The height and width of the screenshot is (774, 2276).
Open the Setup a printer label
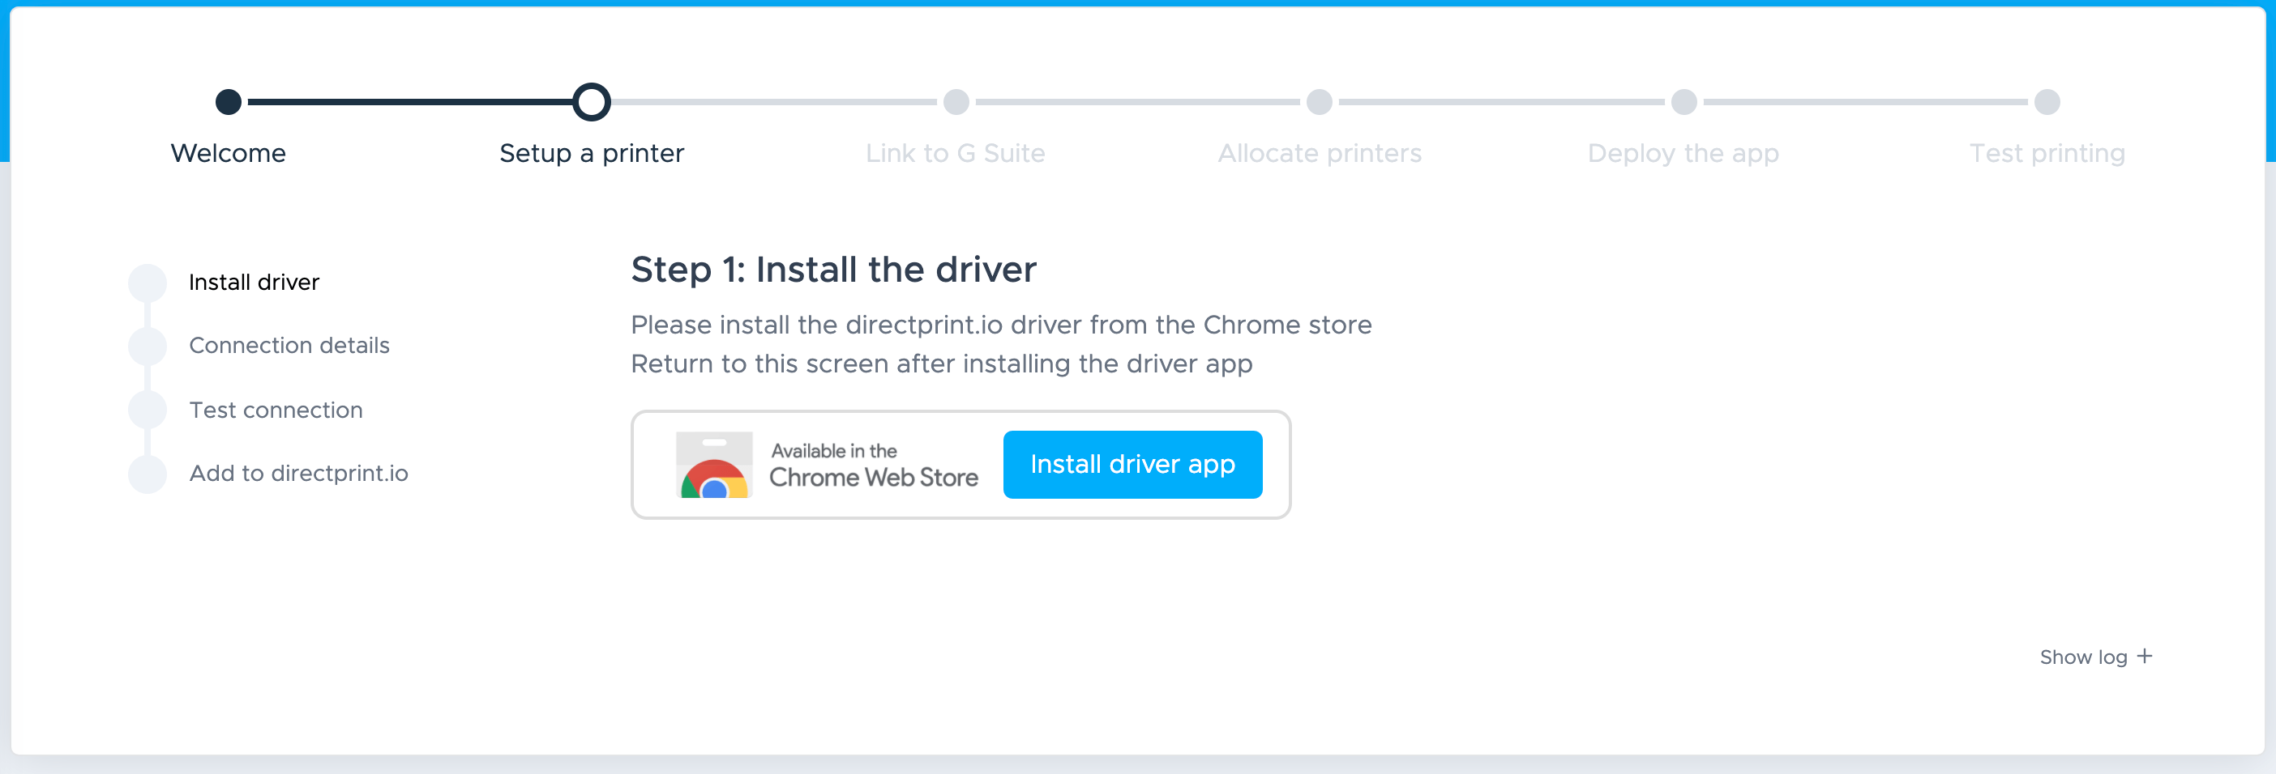(x=591, y=154)
